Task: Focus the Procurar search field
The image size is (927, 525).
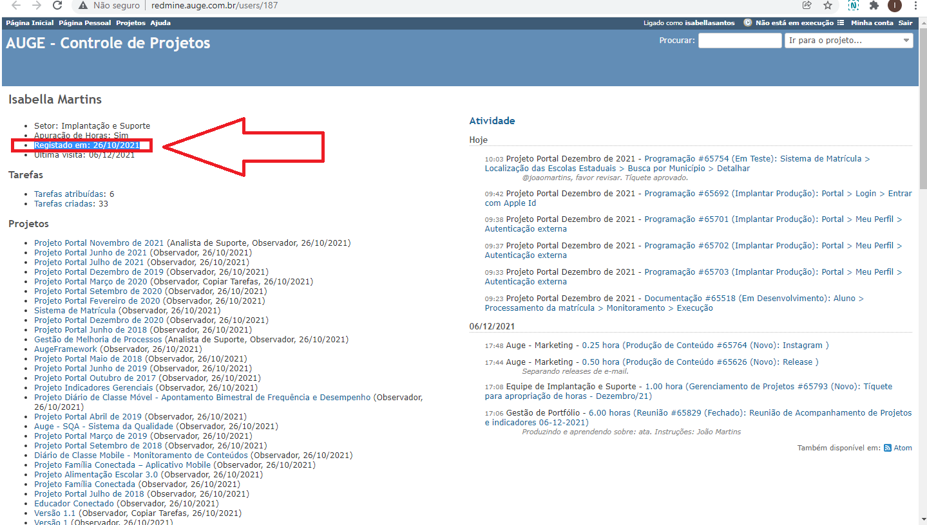Action: (x=740, y=41)
